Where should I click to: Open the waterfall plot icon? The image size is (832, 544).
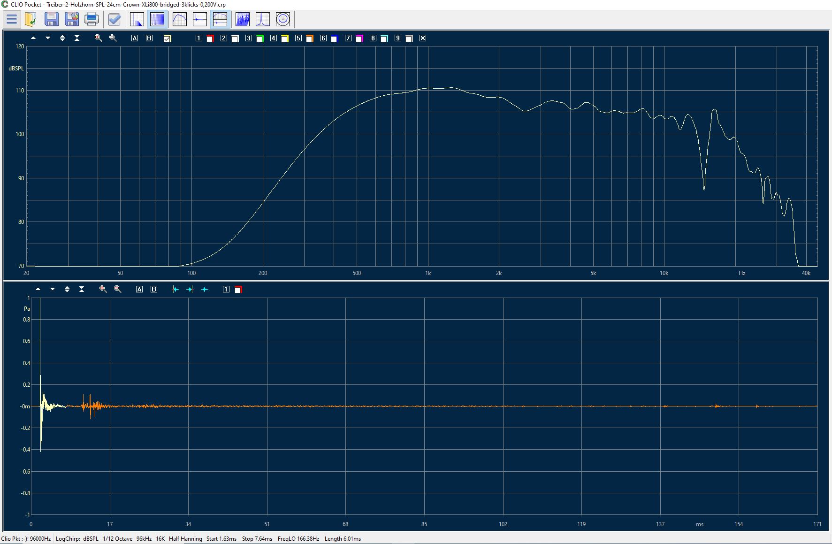point(243,19)
